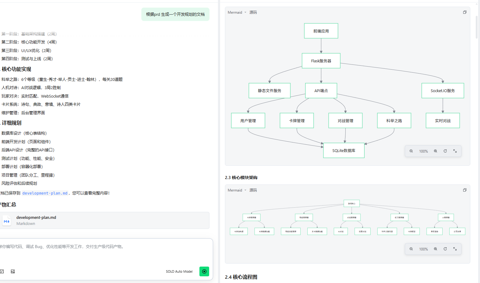Viewport: 480px width, 283px height.
Task: Click the image attachment icon in chat input
Action: [13, 271]
